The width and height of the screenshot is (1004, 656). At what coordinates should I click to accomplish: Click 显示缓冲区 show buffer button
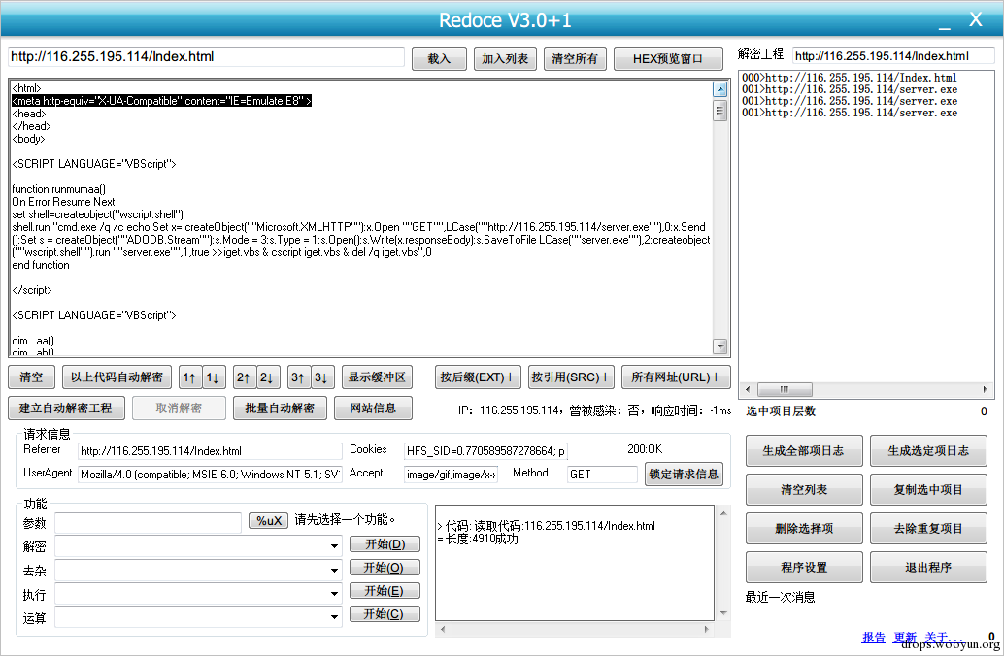click(377, 377)
